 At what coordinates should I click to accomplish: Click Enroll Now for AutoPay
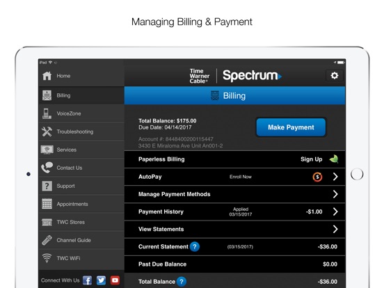click(241, 177)
